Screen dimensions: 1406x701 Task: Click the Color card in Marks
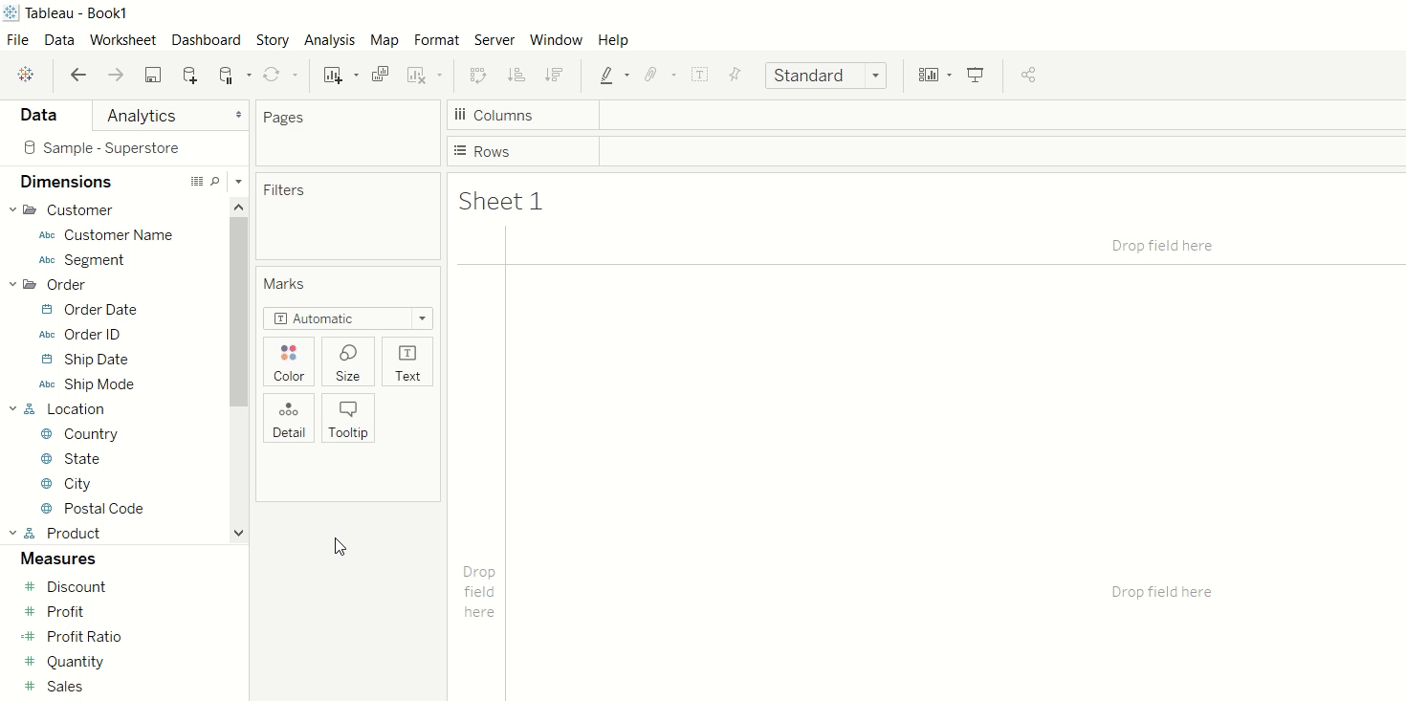tap(289, 361)
